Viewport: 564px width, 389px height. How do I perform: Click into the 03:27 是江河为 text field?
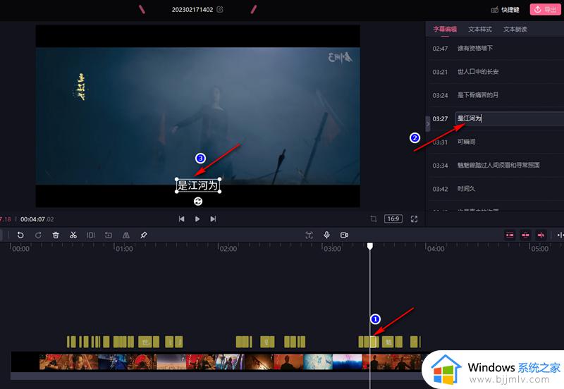point(509,118)
